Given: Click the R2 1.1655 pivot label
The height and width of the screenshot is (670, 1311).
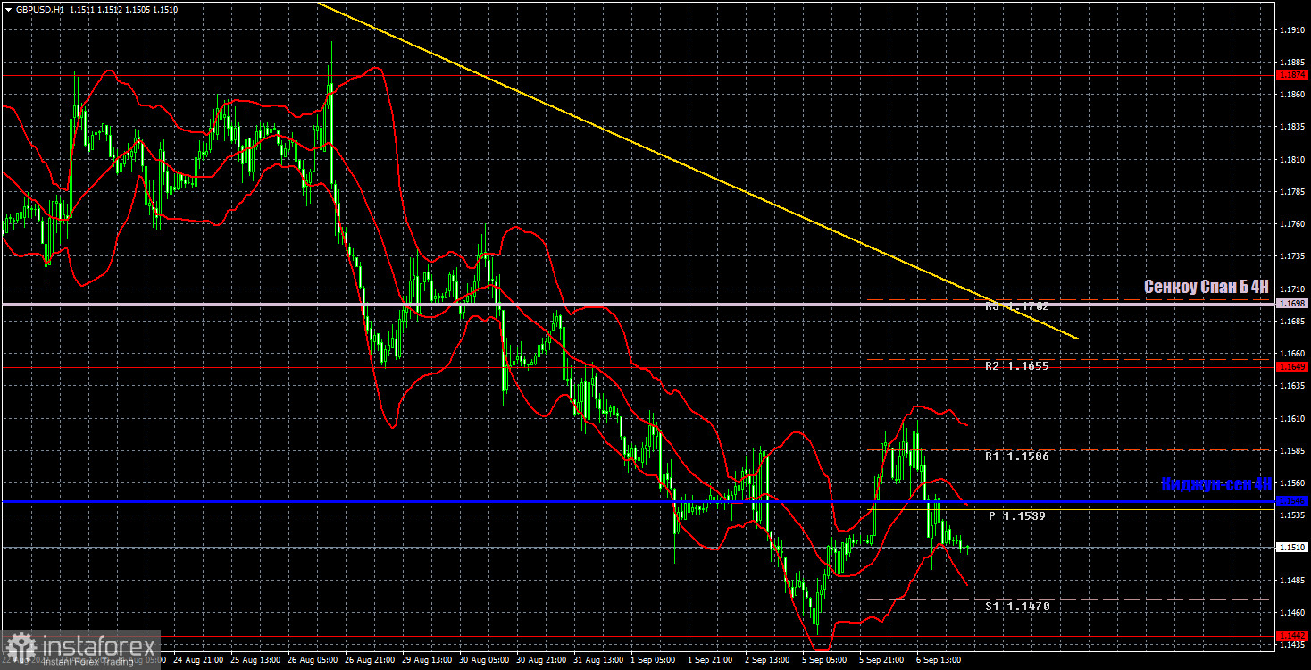Looking at the screenshot, I should pyautogui.click(x=1017, y=366).
